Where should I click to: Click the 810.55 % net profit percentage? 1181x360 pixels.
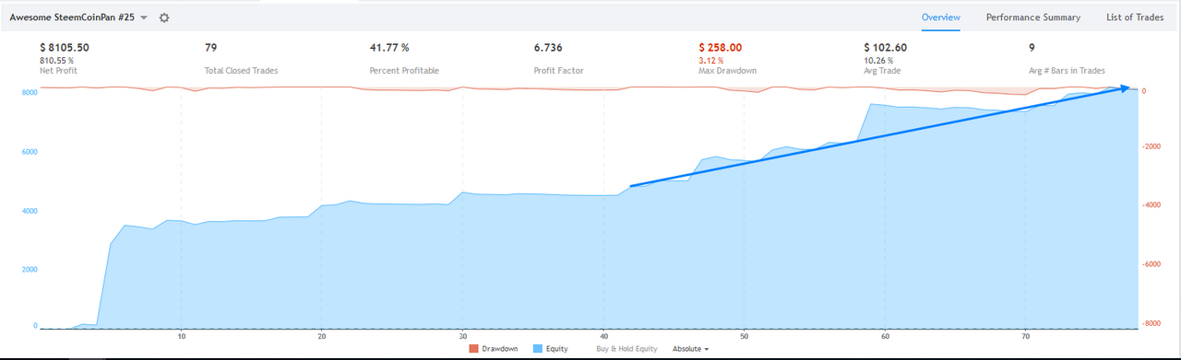pyautogui.click(x=56, y=60)
